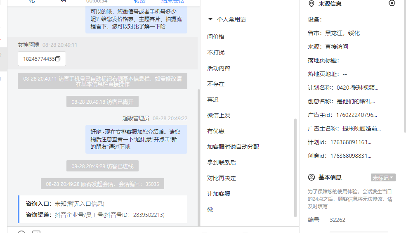Click the location pin icon beside 来源信息
This screenshot has height=233, width=406.
click(312, 4)
